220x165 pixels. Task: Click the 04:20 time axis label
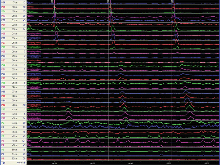point(93,163)
